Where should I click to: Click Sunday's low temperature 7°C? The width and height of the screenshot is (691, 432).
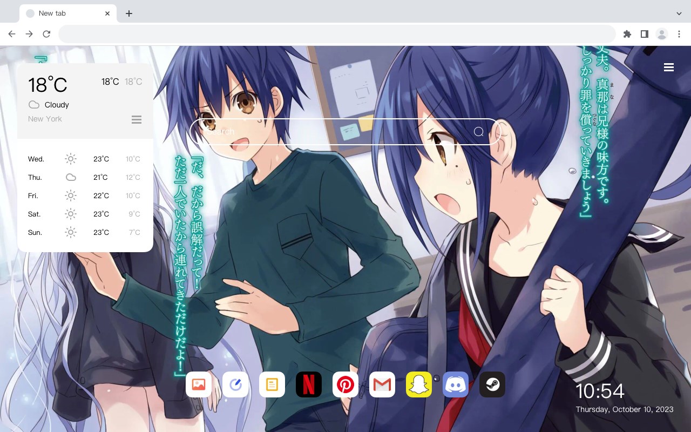pos(134,232)
